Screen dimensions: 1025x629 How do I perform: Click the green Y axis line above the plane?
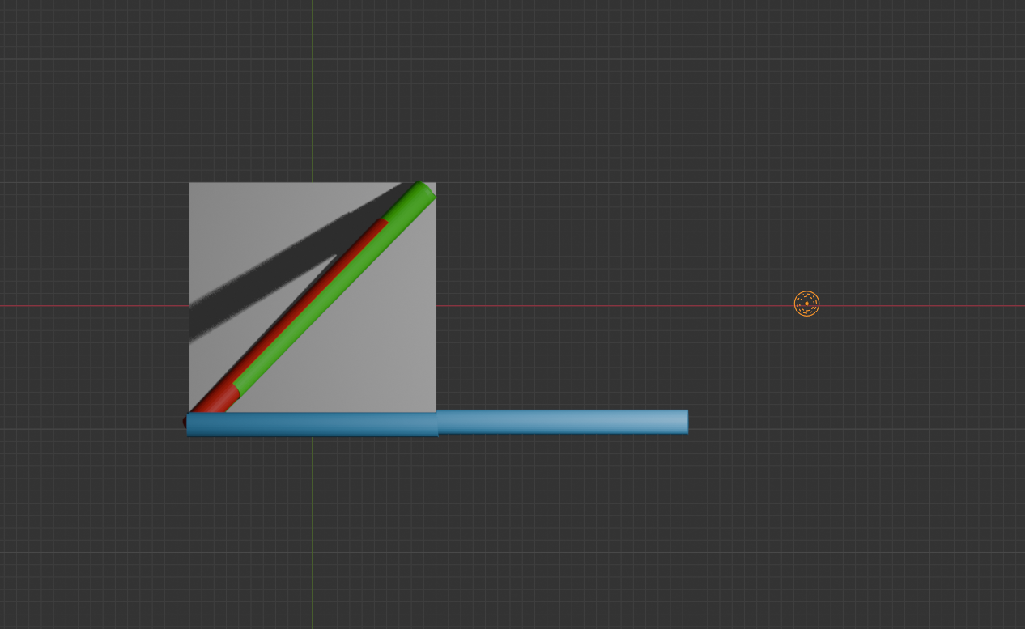coord(313,89)
